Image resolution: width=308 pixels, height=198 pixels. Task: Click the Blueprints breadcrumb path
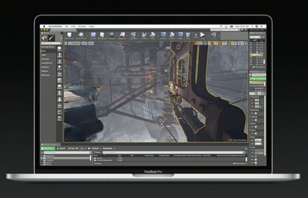pyautogui.click(x=108, y=148)
